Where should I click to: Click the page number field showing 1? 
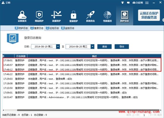click(144, 115)
